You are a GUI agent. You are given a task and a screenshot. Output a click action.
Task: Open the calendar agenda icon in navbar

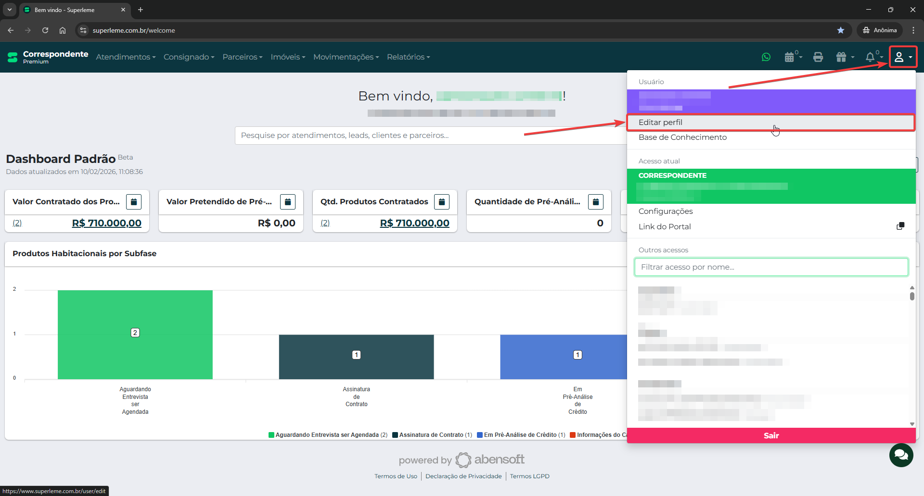pos(790,57)
